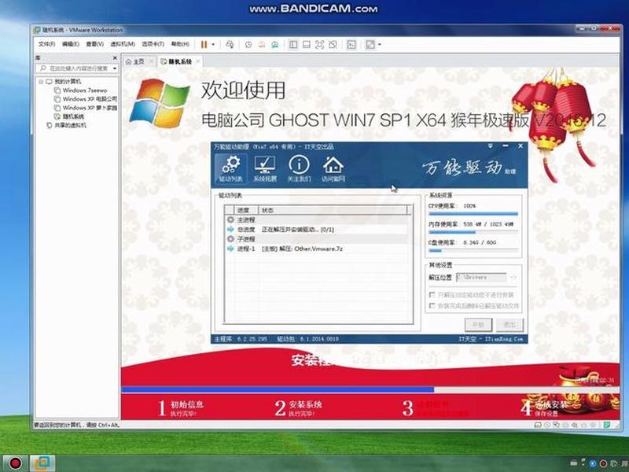Screen dimensions: 629x472
Task: Open the 编辑(E) menu
Action: (x=71, y=44)
